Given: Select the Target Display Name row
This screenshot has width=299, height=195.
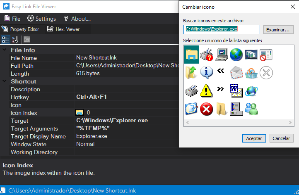Looking at the screenshot, I should point(94,136).
